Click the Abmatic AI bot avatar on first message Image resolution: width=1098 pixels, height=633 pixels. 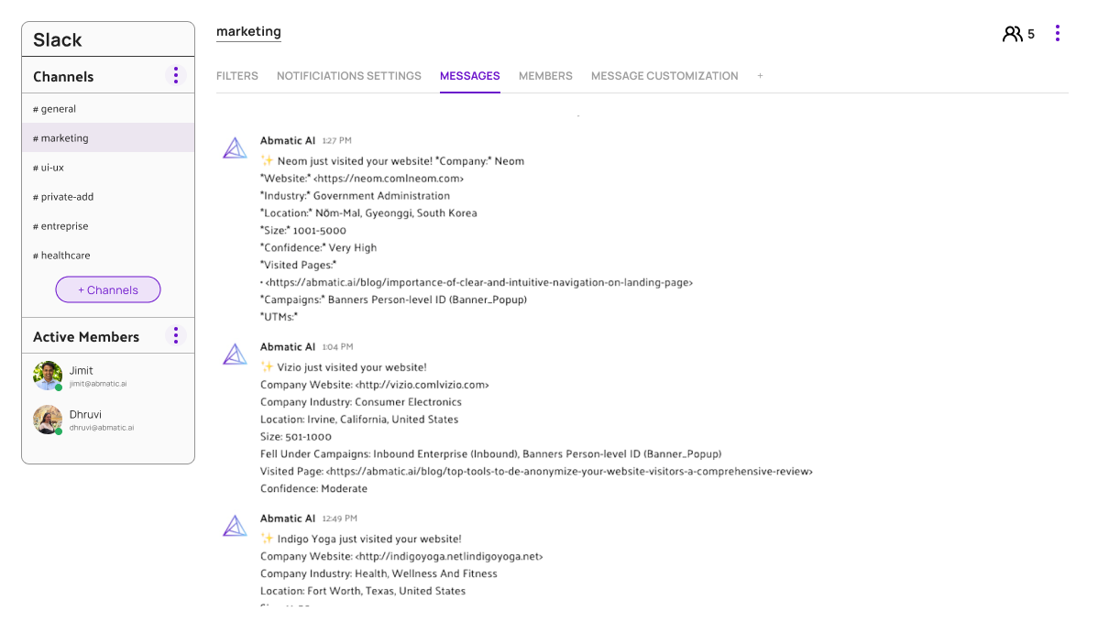point(235,147)
